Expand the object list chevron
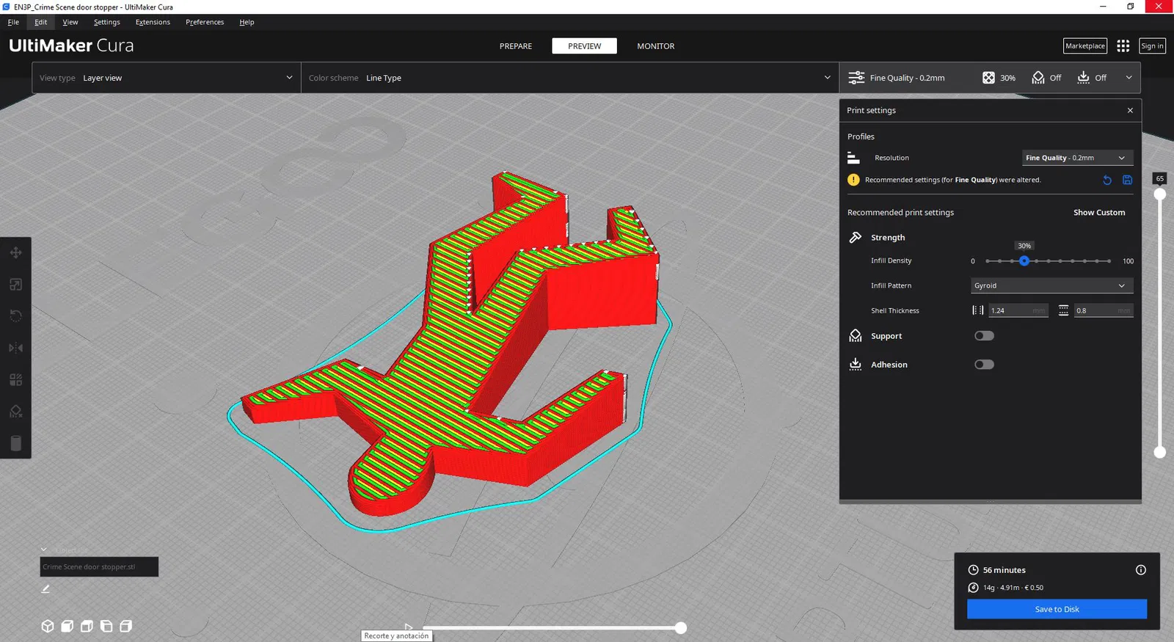 44,550
